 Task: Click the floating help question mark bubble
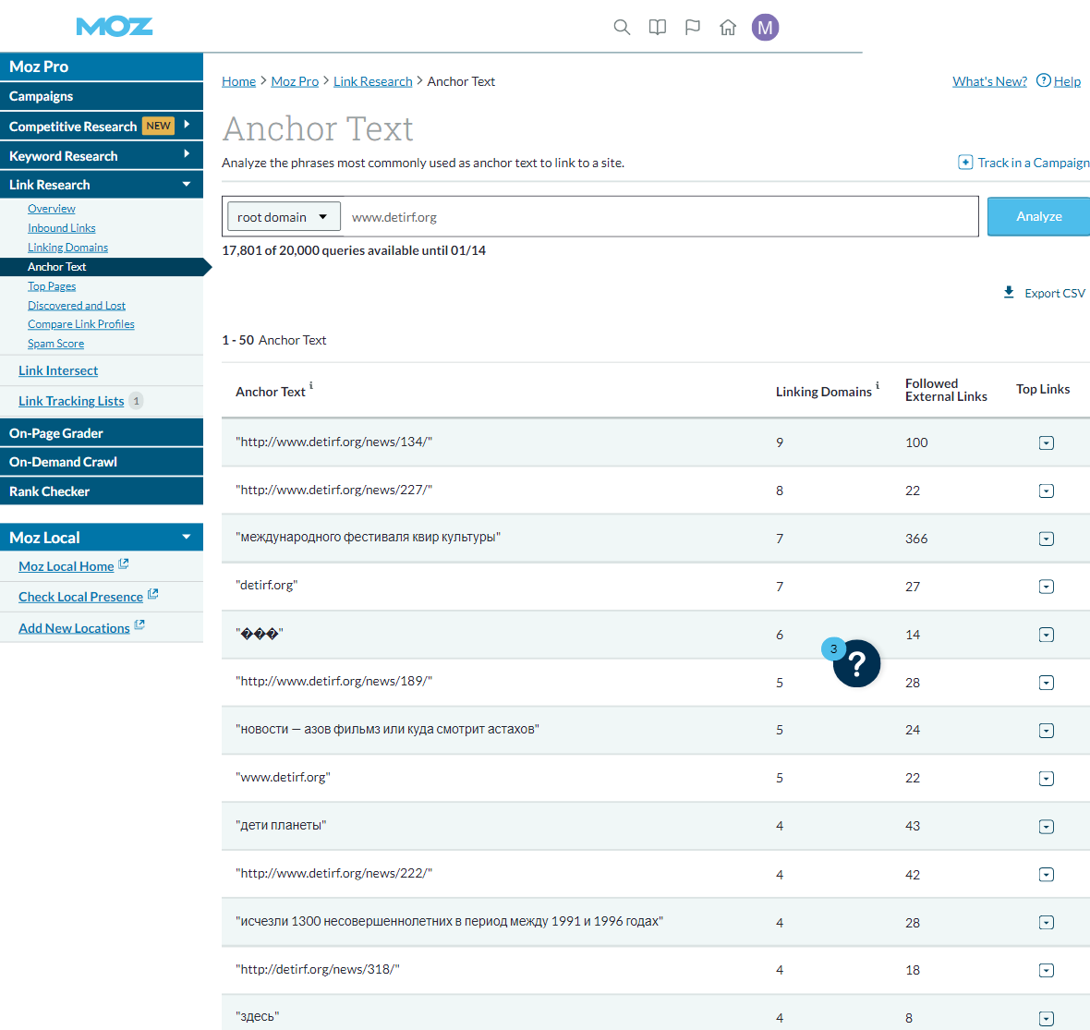click(856, 663)
